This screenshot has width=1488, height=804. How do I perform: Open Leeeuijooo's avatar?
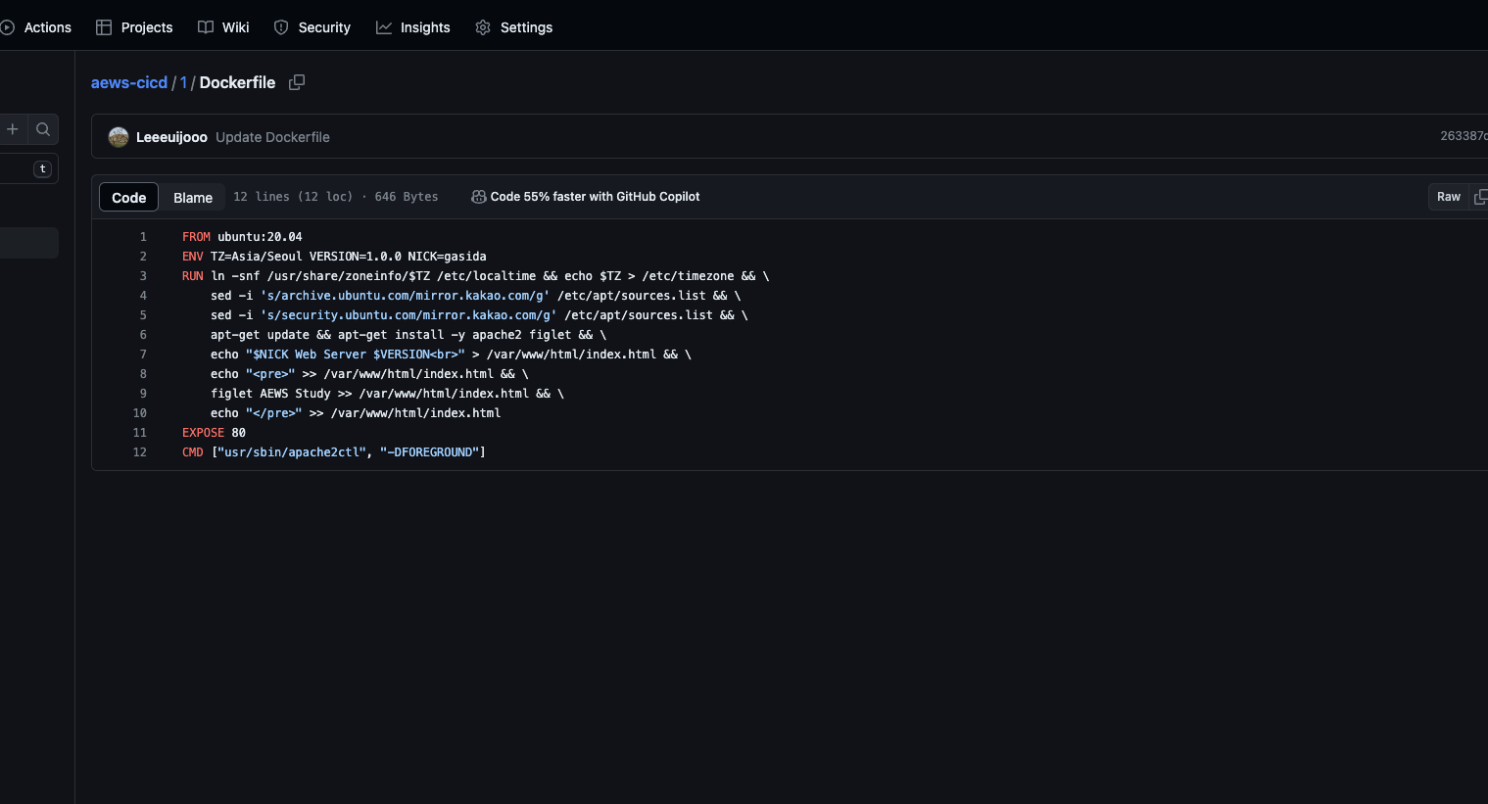pos(119,137)
